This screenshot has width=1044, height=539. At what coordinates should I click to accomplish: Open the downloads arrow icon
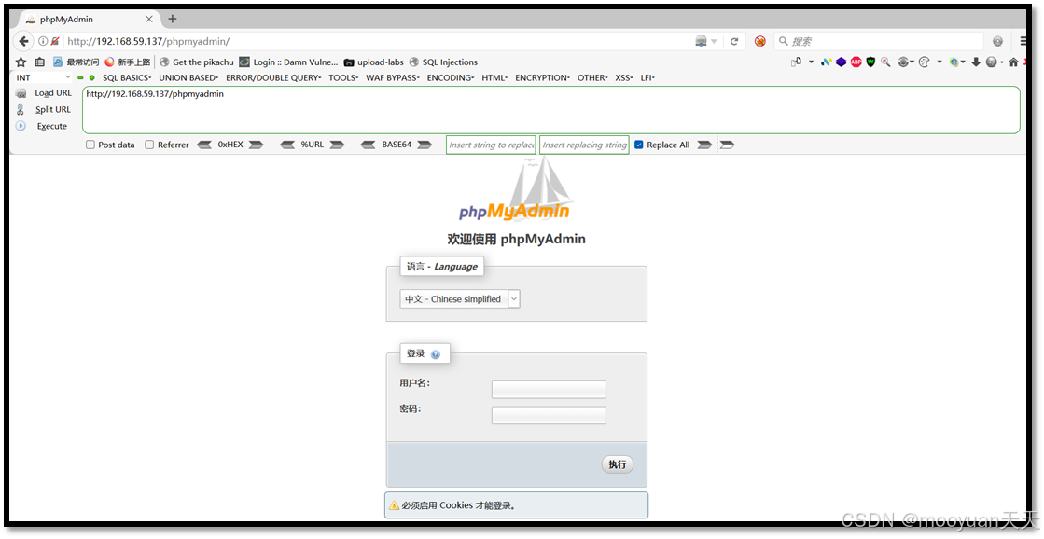click(x=976, y=62)
